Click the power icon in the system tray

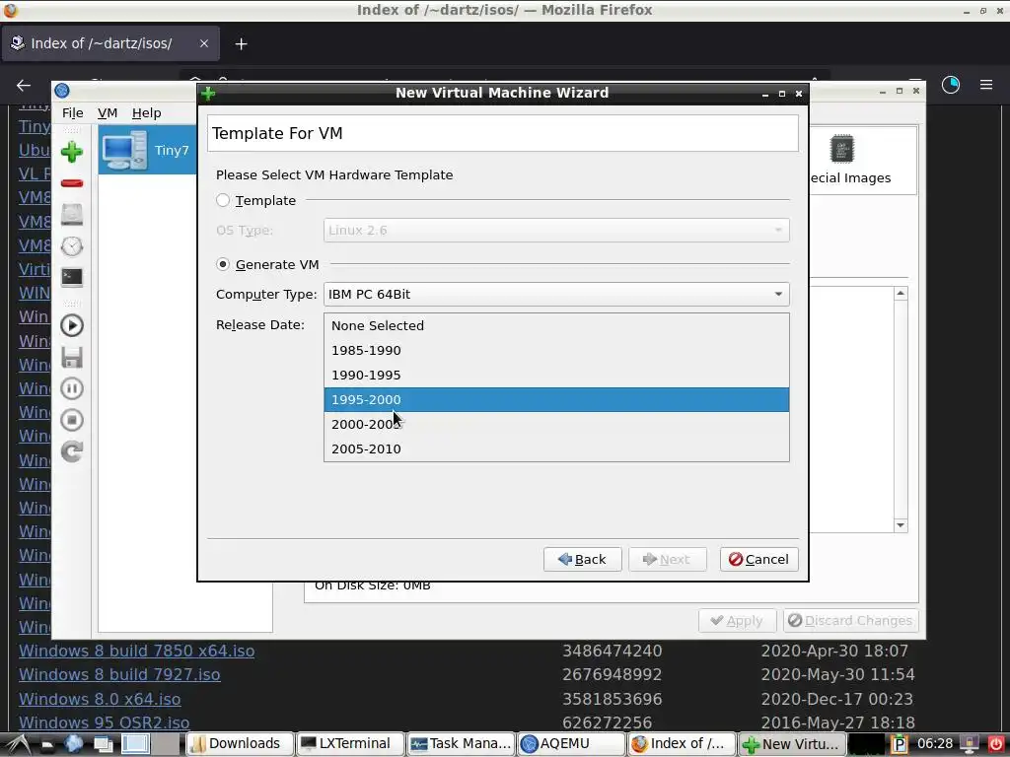tap(995, 744)
